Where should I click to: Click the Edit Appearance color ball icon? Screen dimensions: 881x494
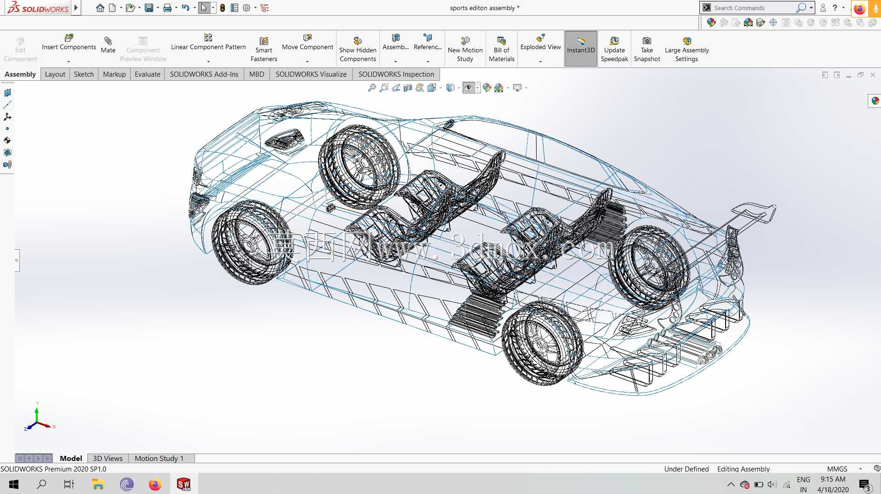(x=487, y=88)
